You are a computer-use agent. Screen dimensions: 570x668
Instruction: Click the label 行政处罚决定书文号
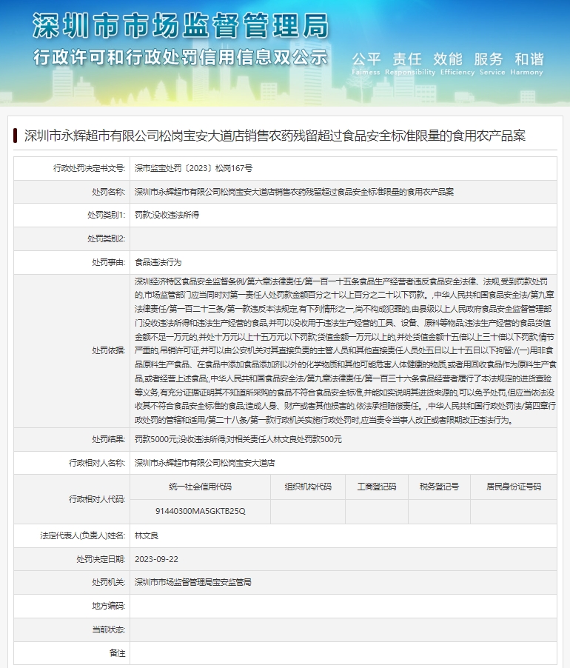(89, 168)
